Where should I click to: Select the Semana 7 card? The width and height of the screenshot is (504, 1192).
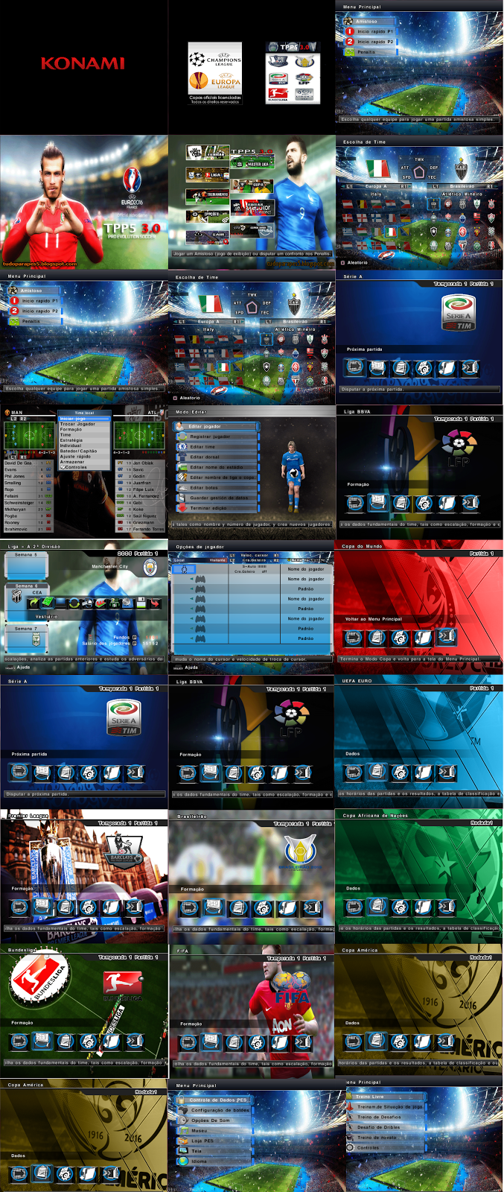(26, 639)
